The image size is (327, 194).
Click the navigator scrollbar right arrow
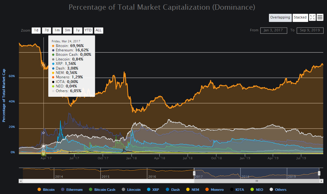(321, 181)
